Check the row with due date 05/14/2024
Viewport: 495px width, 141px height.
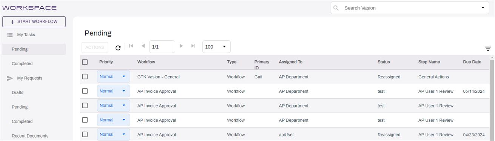85,91
